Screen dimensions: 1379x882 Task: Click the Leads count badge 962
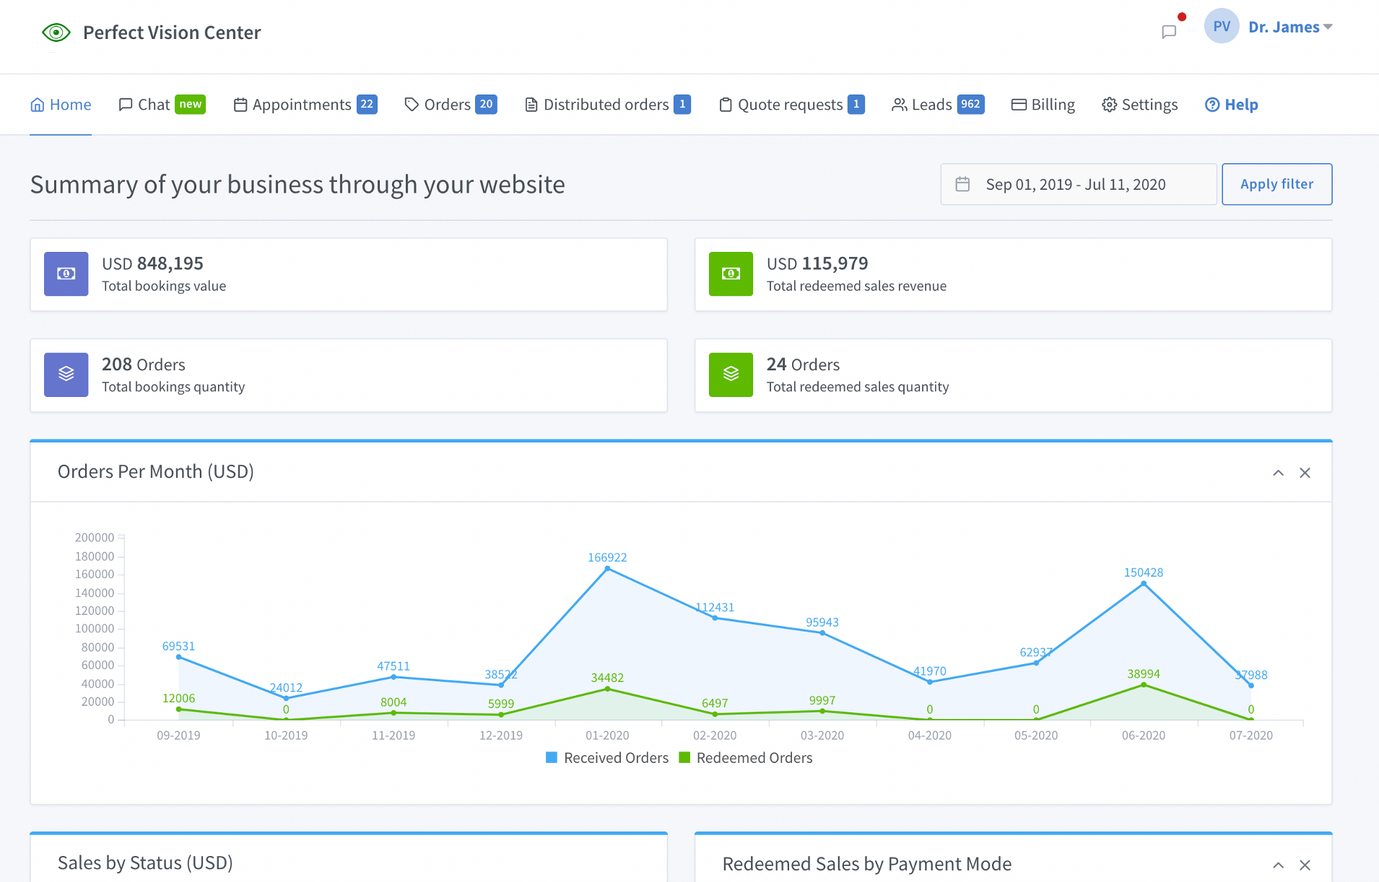point(971,105)
